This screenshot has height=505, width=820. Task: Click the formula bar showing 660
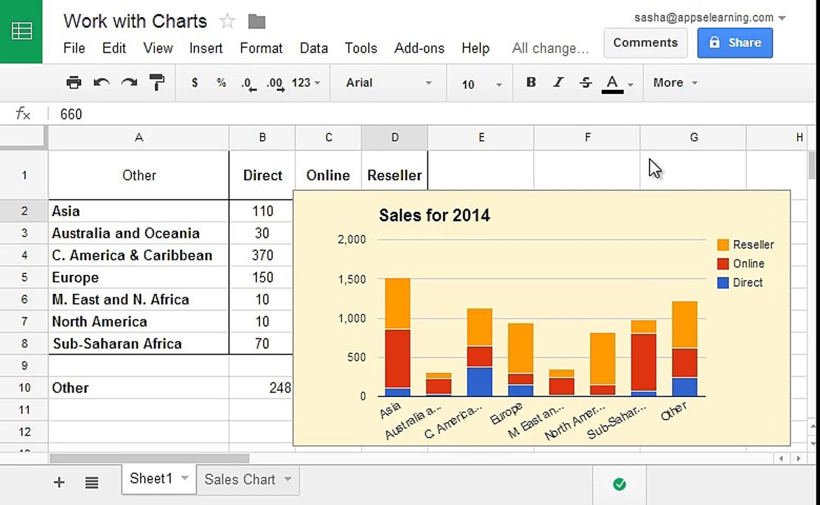(434, 114)
